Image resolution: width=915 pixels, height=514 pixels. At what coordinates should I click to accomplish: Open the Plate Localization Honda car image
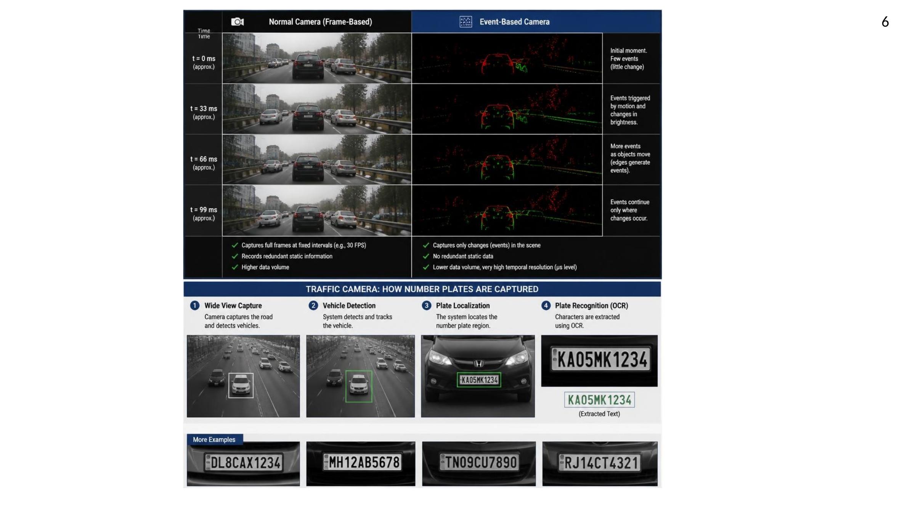[x=478, y=376]
